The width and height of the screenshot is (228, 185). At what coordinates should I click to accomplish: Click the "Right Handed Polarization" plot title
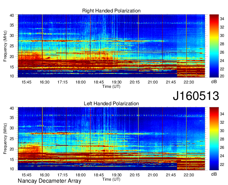click(x=111, y=11)
